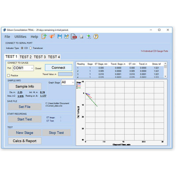
Task: Click the Resting on lb value 1.177
Action: click(43, 96)
